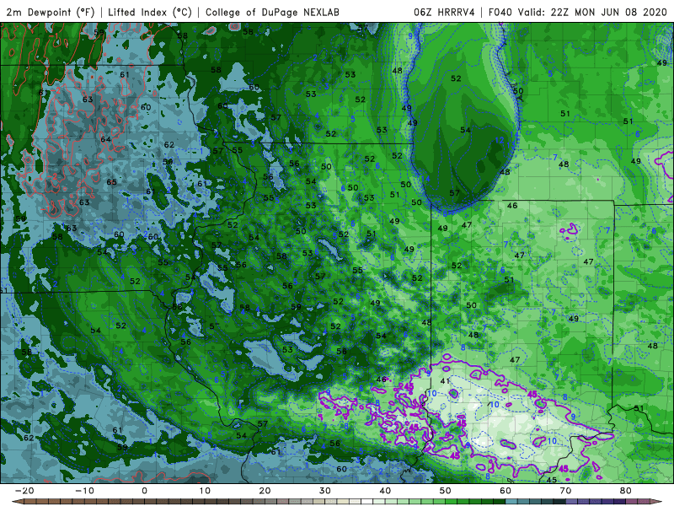Image resolution: width=674 pixels, height=506 pixels.
Task: Click the 60 label on the color scale
Action: coord(505,491)
